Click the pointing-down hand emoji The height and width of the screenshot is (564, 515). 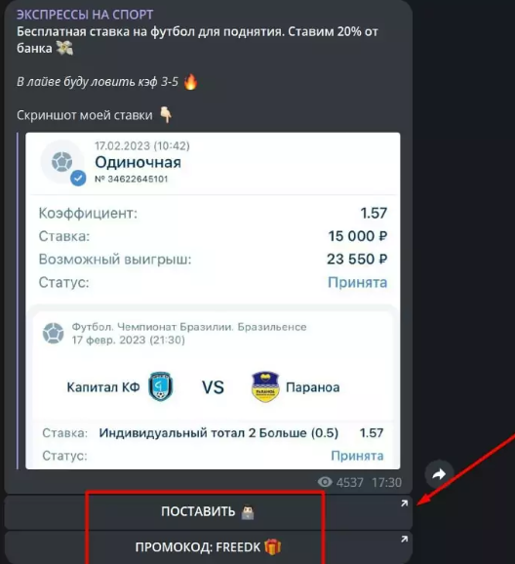coord(166,115)
